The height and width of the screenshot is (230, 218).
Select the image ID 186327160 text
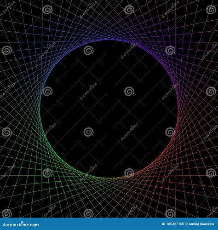[173, 224]
